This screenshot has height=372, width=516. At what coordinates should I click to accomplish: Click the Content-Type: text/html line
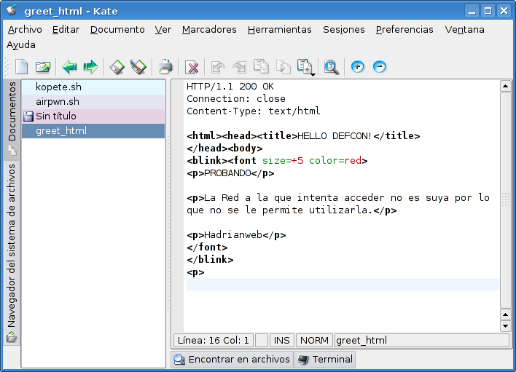(x=253, y=111)
